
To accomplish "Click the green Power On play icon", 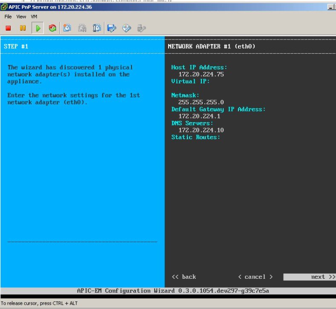I will click(x=38, y=28).
